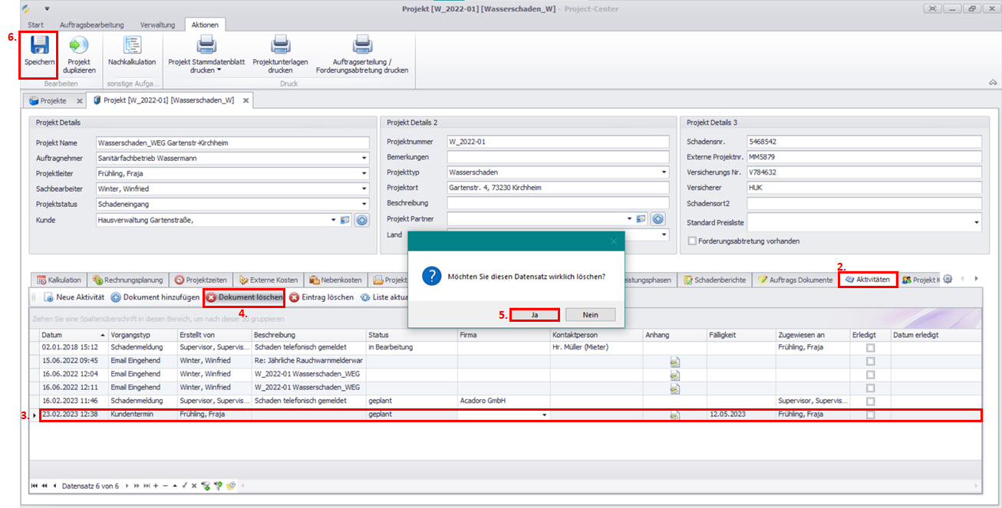
Task: Open Nachkalkulation from the ribbon
Action: click(x=131, y=46)
